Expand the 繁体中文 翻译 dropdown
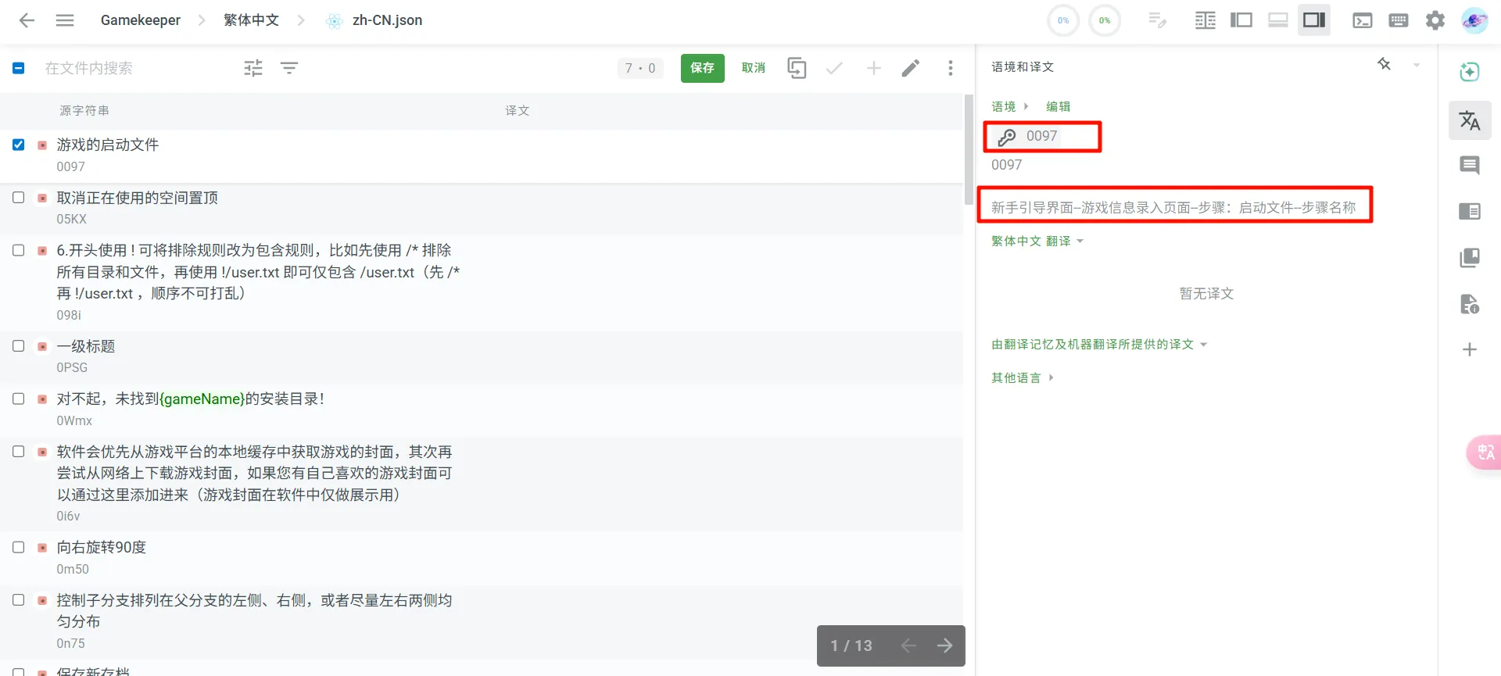This screenshot has height=676, width=1501. point(1037,241)
